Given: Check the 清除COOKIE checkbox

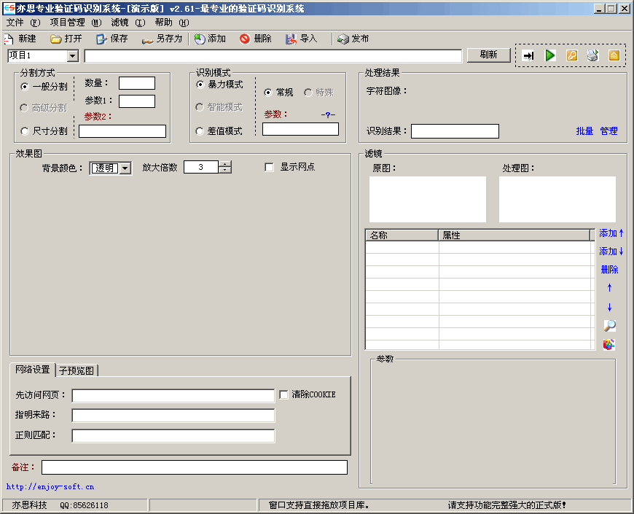Looking at the screenshot, I should [284, 394].
